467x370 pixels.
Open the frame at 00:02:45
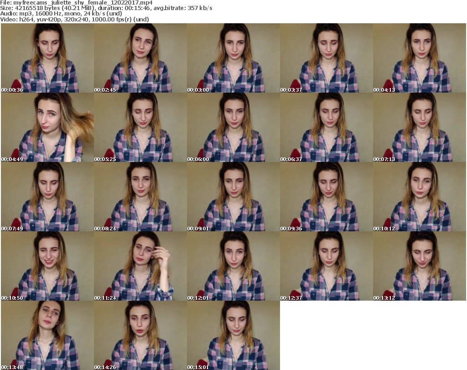click(x=140, y=58)
